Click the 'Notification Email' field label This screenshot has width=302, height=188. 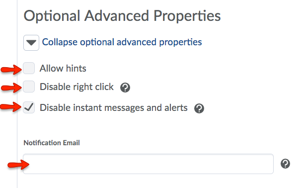[x=52, y=143]
